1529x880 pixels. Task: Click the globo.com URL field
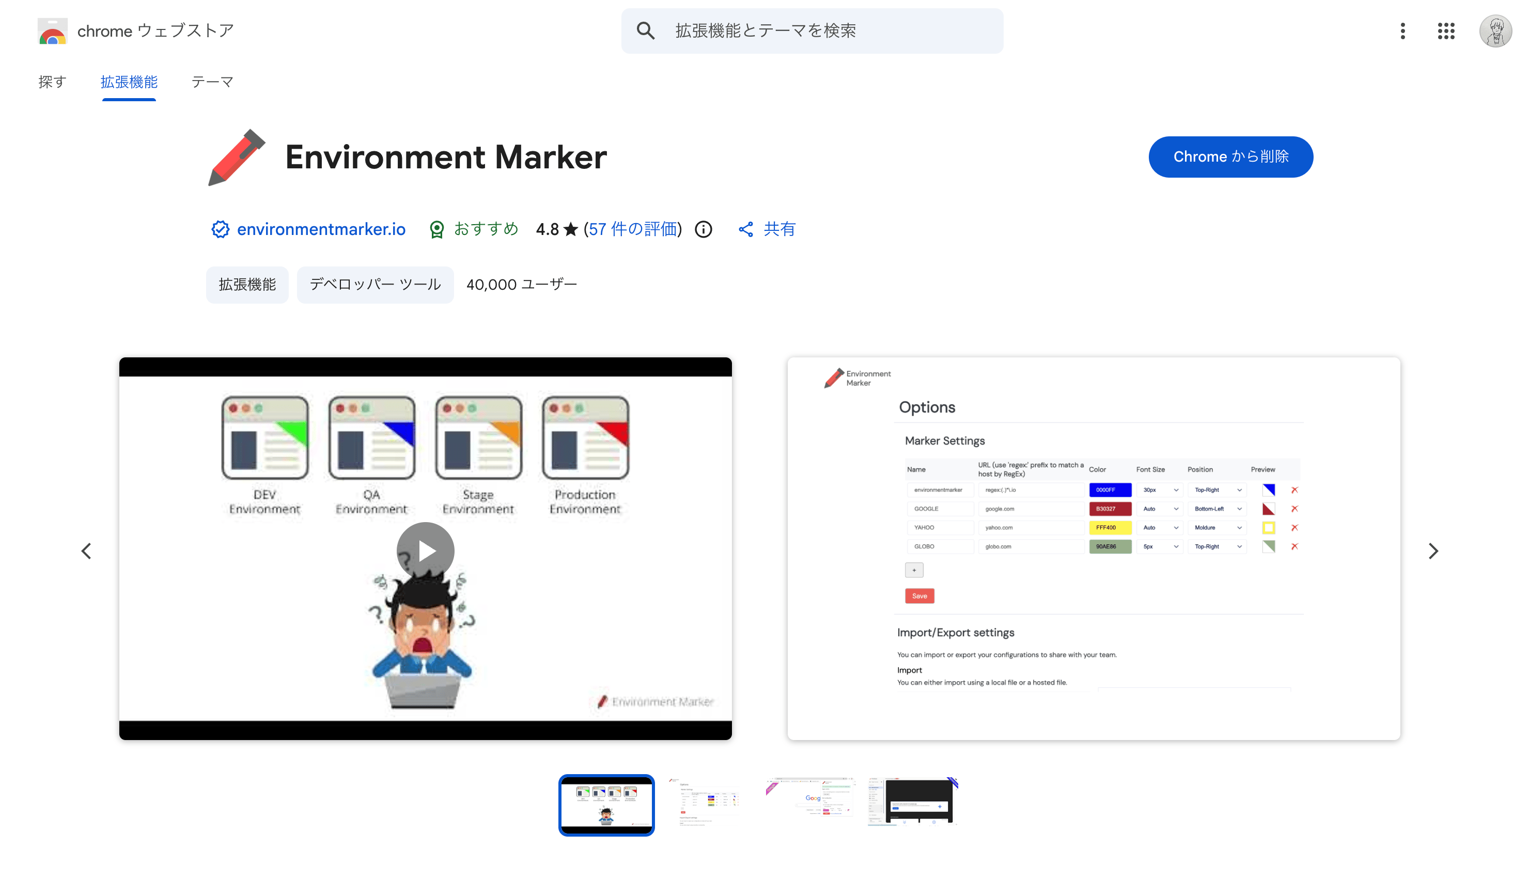coord(1031,546)
